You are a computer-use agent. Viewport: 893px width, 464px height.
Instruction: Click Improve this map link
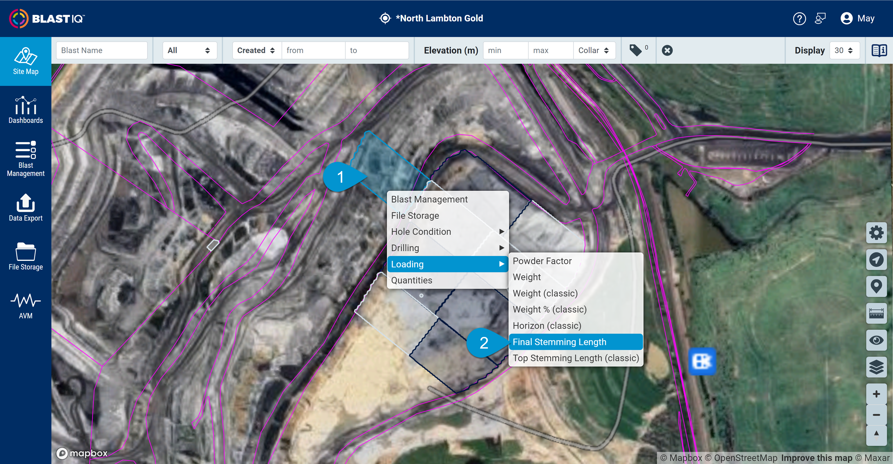pyautogui.click(x=816, y=458)
